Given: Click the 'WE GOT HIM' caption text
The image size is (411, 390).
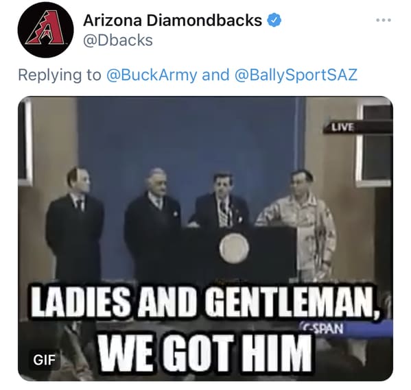Looking at the screenshot, I should [207, 354].
